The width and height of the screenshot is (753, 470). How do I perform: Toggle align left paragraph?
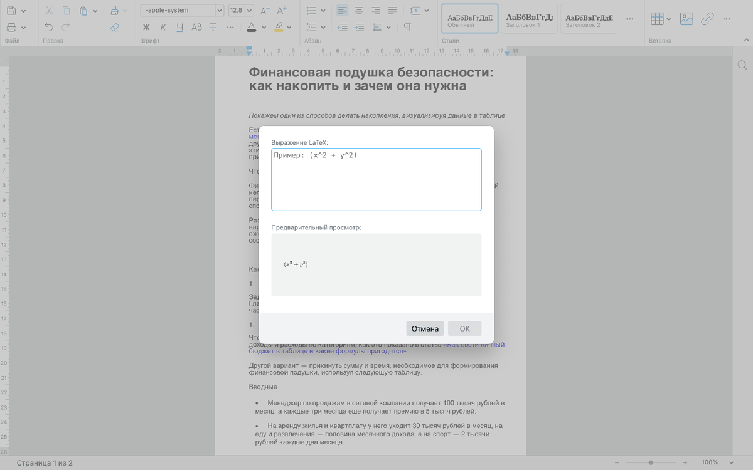pyautogui.click(x=343, y=11)
